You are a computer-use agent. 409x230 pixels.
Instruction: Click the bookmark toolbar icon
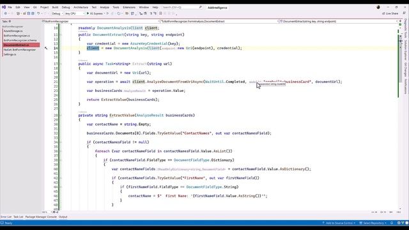[160, 13]
